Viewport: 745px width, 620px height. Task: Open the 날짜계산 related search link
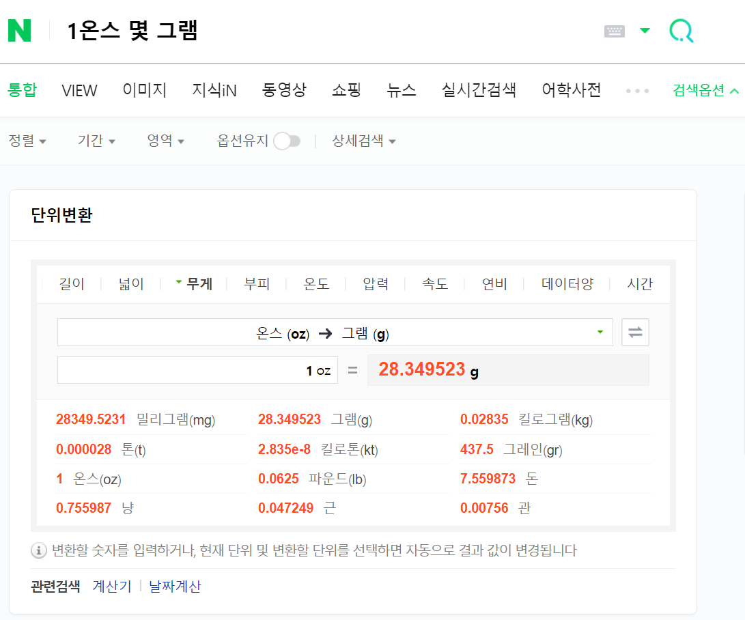(175, 587)
